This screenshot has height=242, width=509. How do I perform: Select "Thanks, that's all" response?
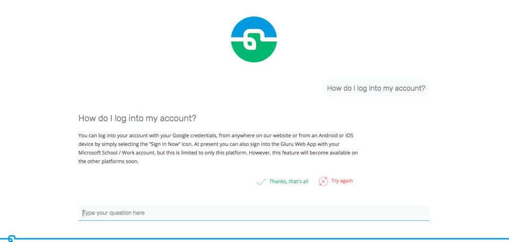pyautogui.click(x=288, y=181)
